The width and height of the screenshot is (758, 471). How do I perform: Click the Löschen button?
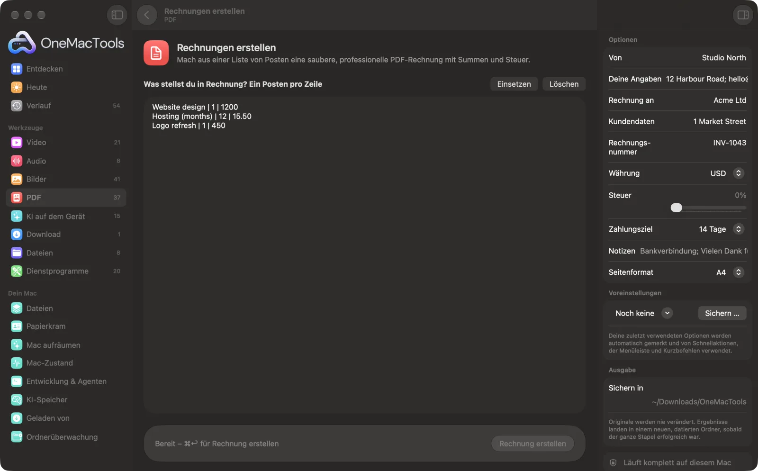pos(564,84)
